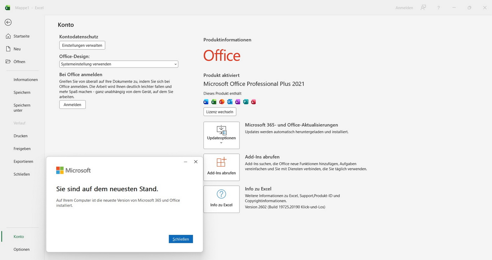Click the Lizenz wechseln button

pos(220,112)
